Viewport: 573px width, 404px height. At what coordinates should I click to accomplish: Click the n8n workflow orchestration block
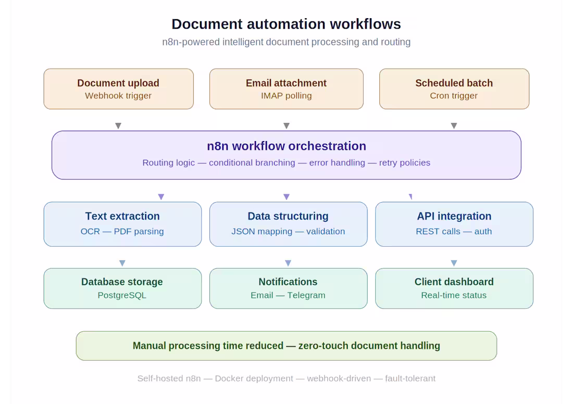point(286,155)
